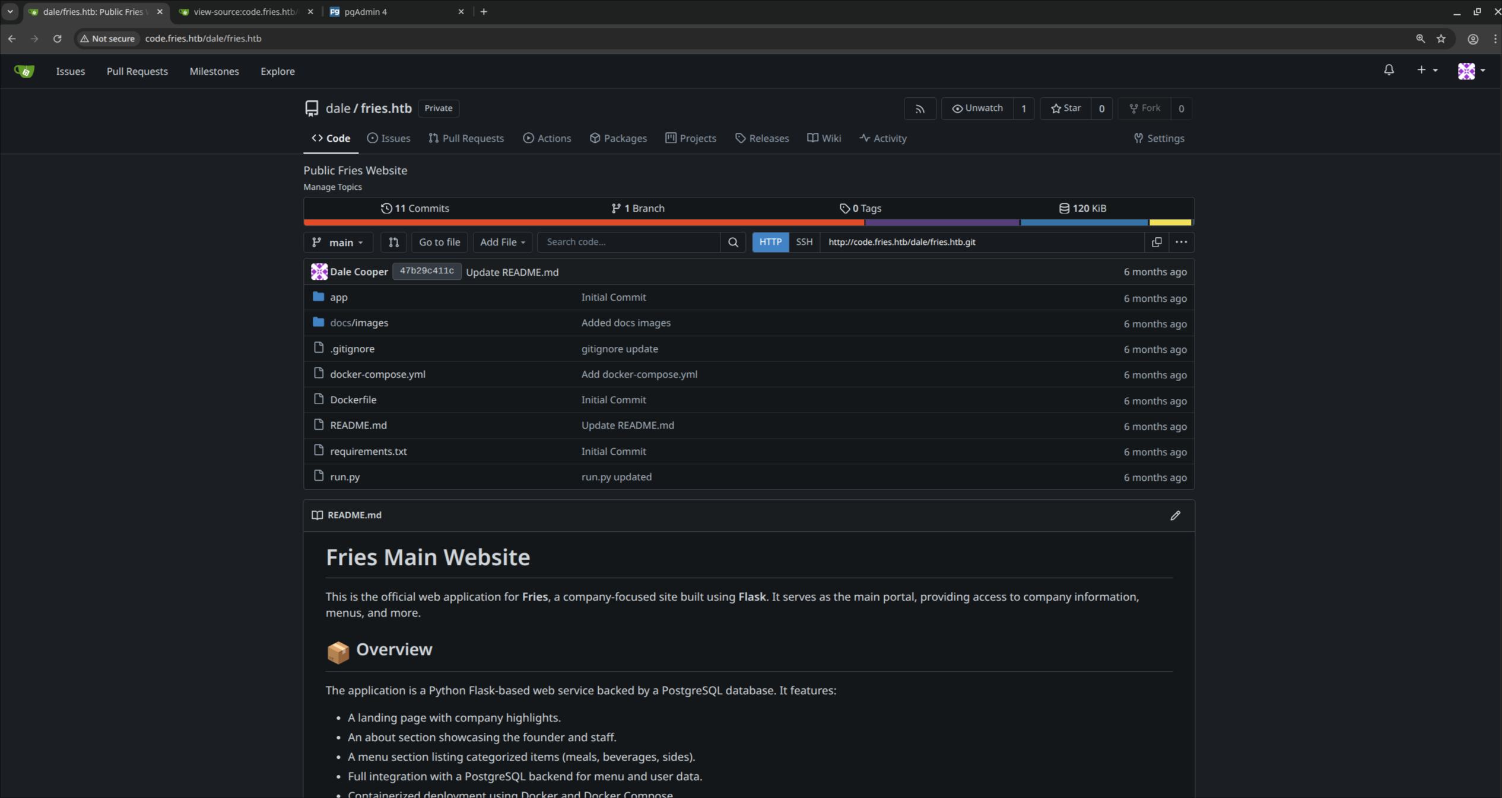The width and height of the screenshot is (1502, 798).
Task: Open the Gitea home logo
Action: (24, 71)
